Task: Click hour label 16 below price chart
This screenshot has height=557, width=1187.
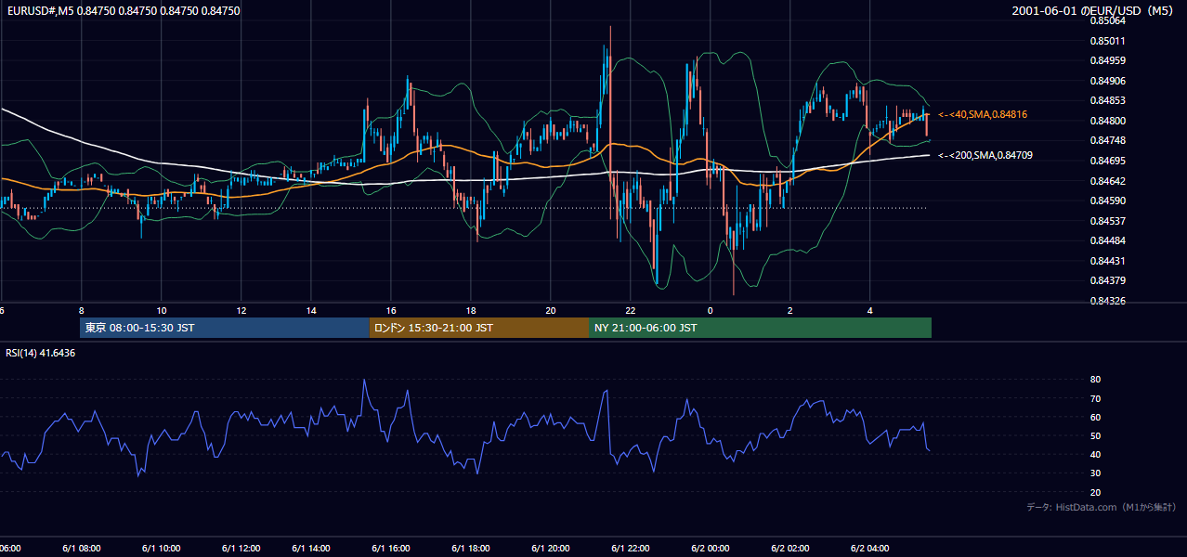Action: click(391, 310)
